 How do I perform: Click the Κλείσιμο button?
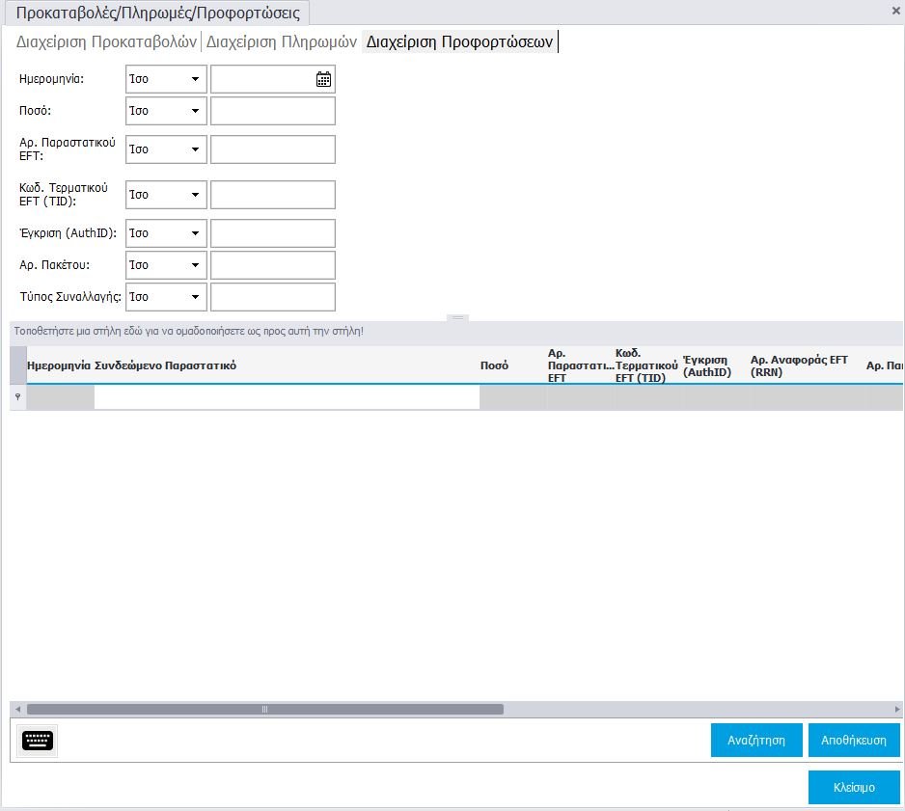(854, 787)
